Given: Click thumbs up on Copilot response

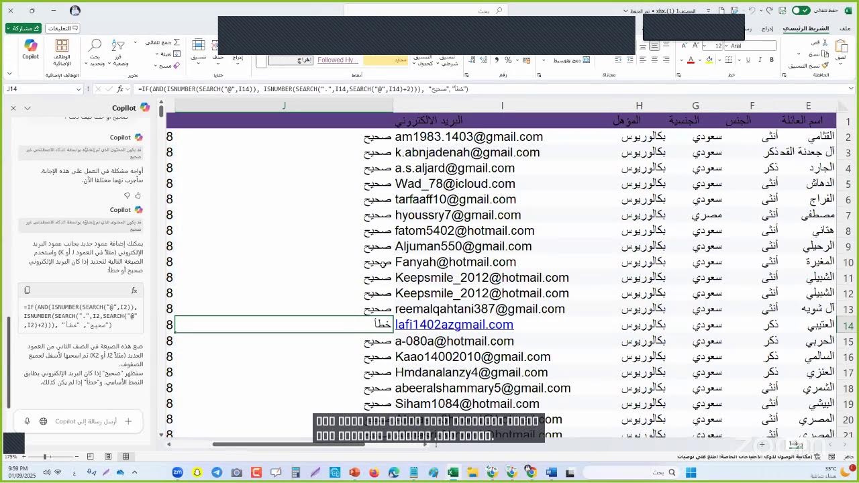Looking at the screenshot, I should (138, 195).
